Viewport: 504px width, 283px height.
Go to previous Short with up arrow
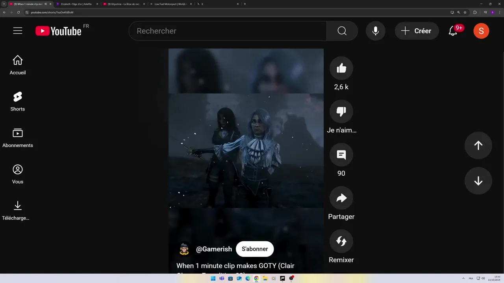478,145
